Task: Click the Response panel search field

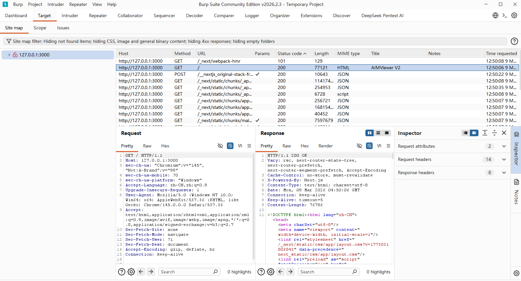Action: point(325,272)
